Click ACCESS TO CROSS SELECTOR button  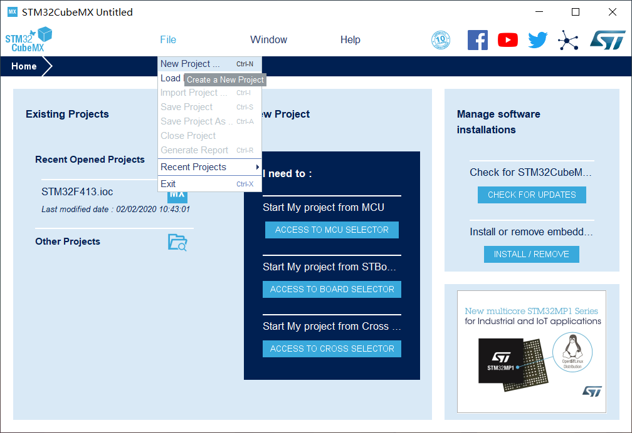click(x=332, y=349)
